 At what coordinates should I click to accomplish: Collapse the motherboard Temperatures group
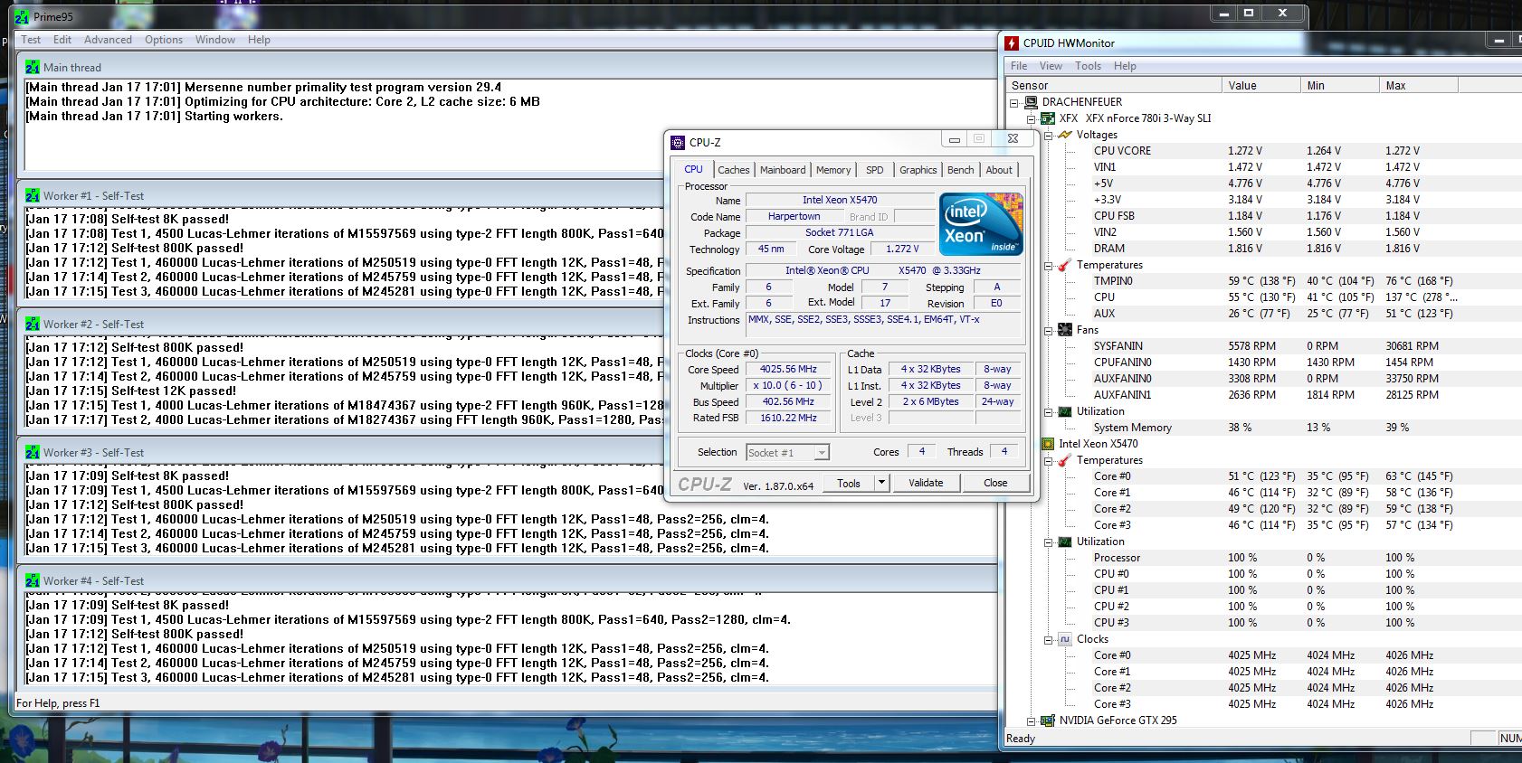pos(1049,266)
